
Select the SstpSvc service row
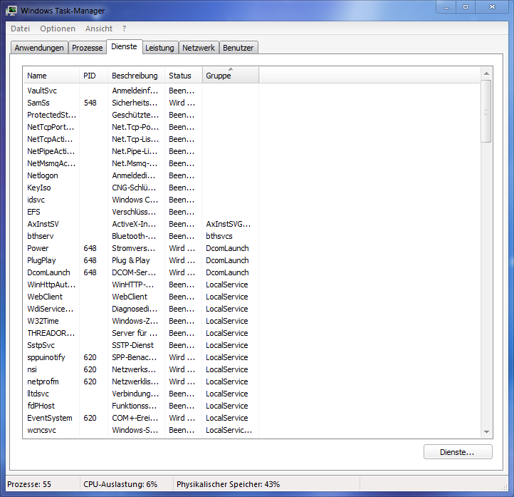coord(141,345)
